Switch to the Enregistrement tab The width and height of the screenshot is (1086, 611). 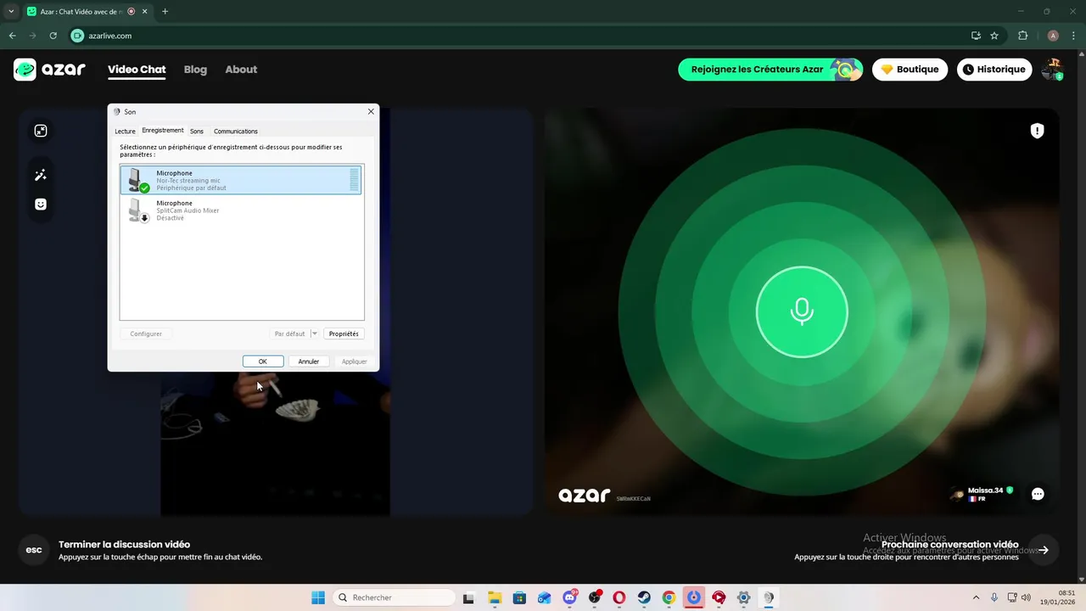pyautogui.click(x=163, y=131)
